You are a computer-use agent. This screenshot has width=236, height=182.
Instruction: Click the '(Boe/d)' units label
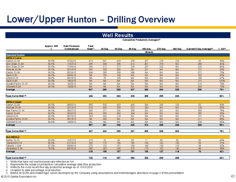149,52
